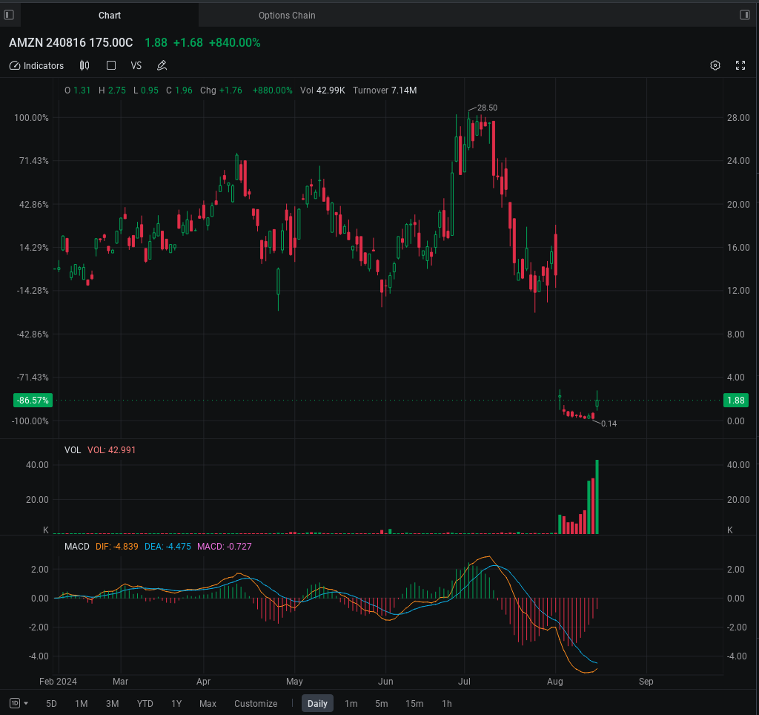Open chart settings gear

pos(715,65)
